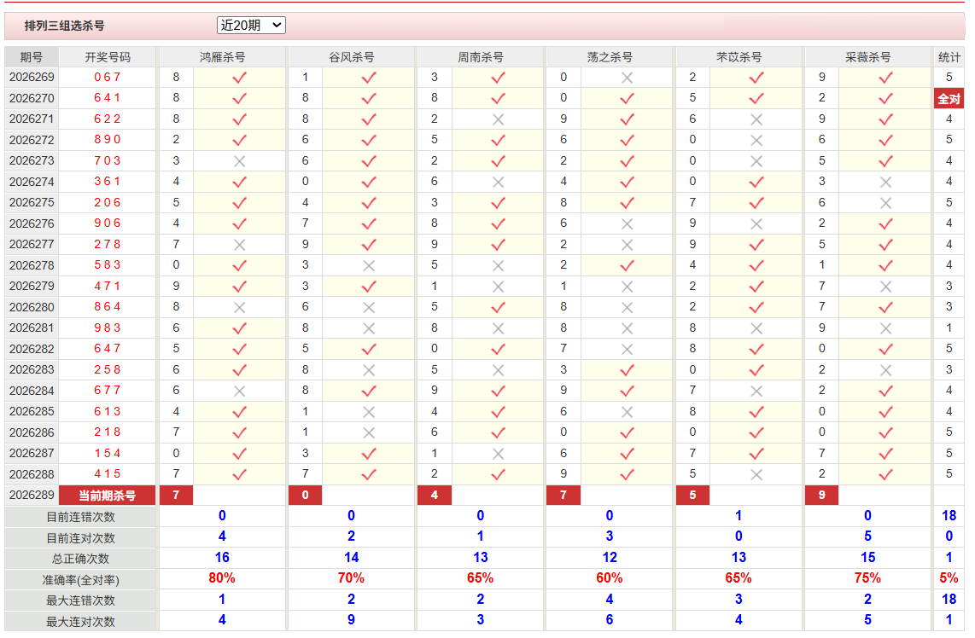Click the 鸿雁 check mark in row 2026269
Viewport: 975px width, 638px height.
coord(239,78)
